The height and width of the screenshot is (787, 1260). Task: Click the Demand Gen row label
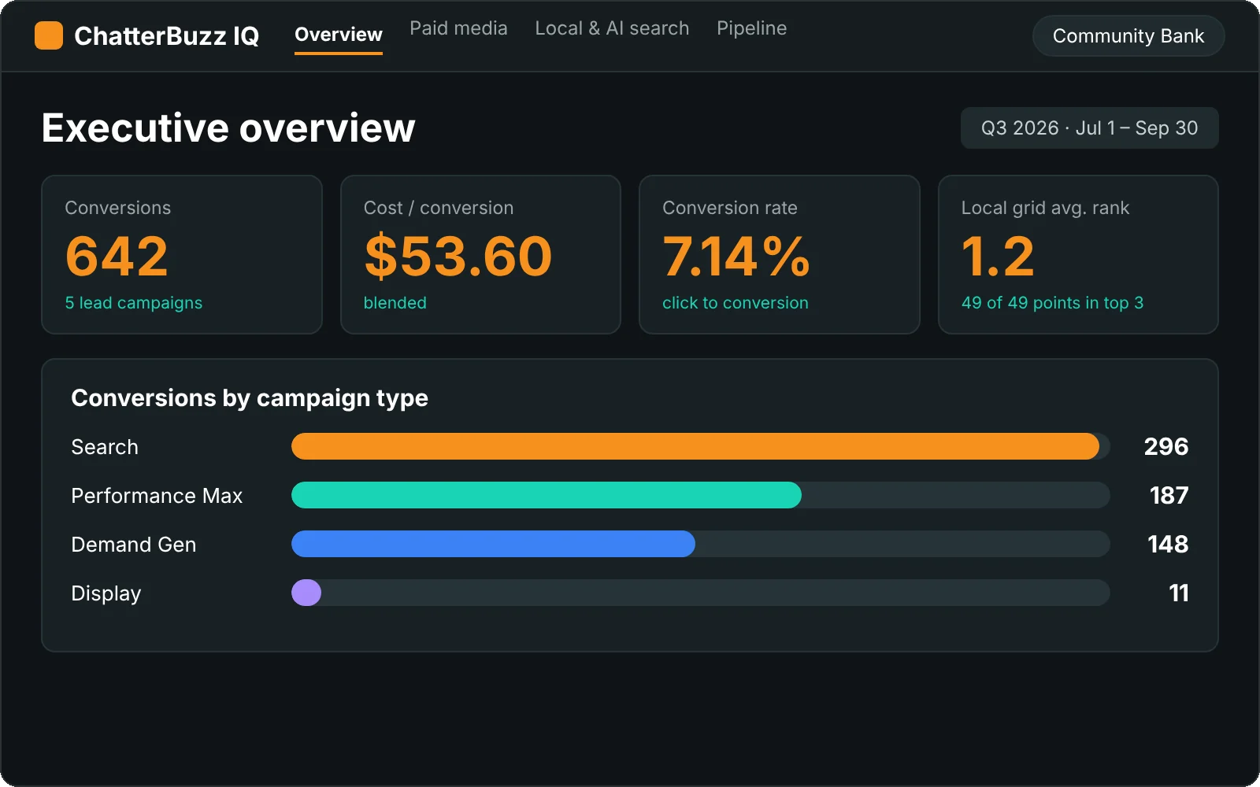point(134,545)
